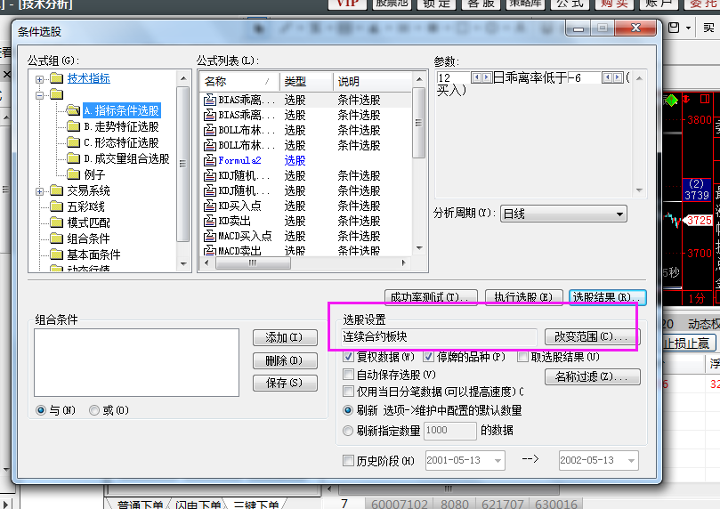The image size is (720, 509).
Task: Enable 仅用当日分笔数据 checkbox
Action: pos(349,392)
